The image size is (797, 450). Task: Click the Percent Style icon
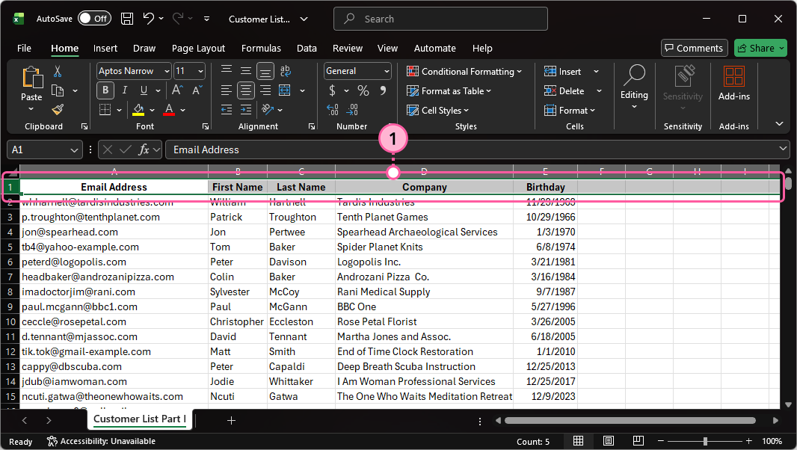click(x=363, y=90)
